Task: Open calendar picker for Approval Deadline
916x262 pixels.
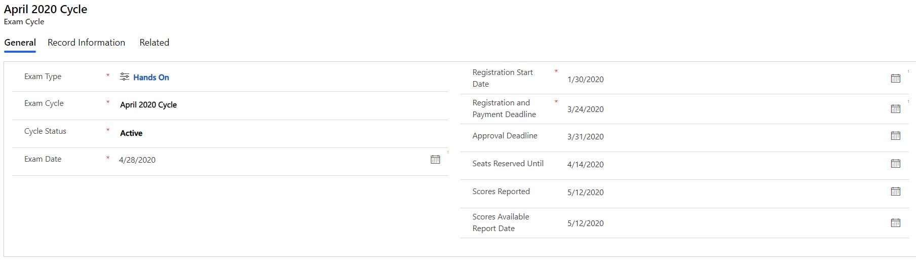Action: 895,136
